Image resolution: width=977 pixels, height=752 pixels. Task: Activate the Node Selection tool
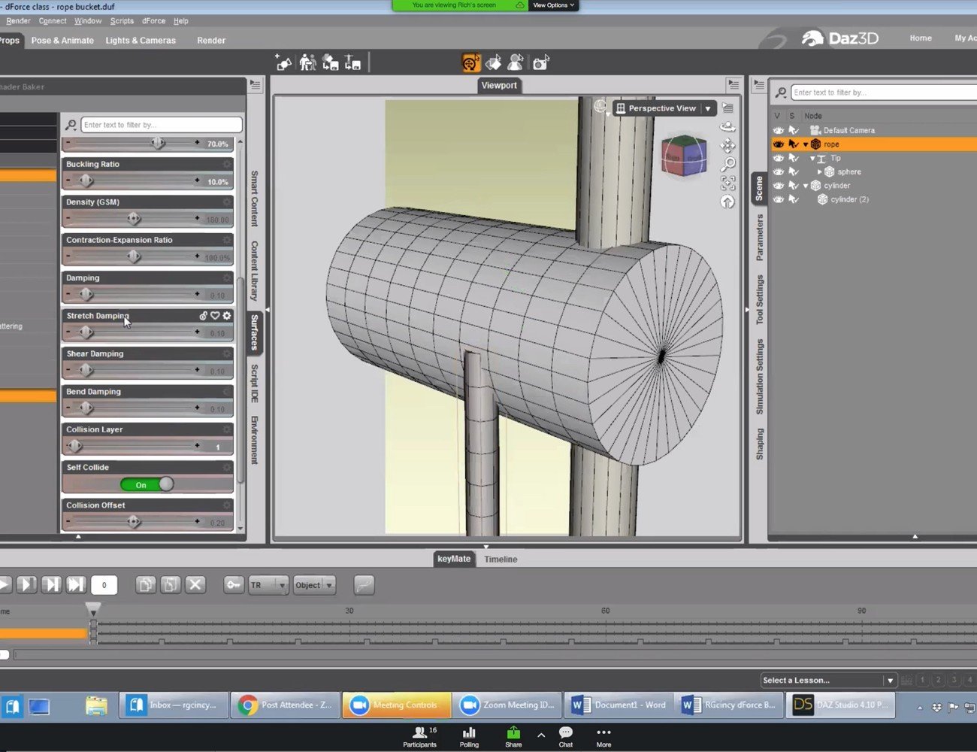[x=516, y=63]
